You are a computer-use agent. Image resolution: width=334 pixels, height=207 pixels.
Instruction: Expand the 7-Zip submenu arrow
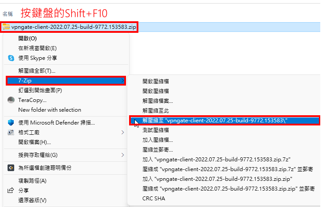[x=122, y=81]
